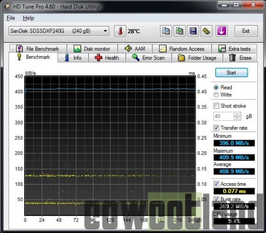Open the Info tab
This screenshot has height=233, width=266.
click(73, 58)
